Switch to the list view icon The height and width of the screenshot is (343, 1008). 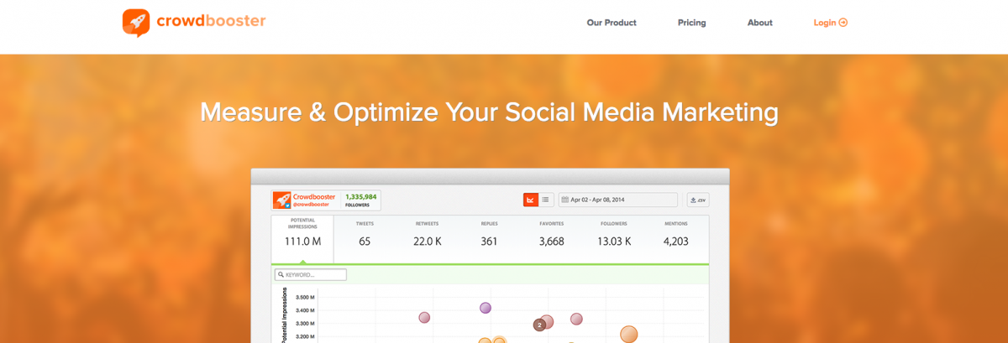pyautogui.click(x=545, y=200)
